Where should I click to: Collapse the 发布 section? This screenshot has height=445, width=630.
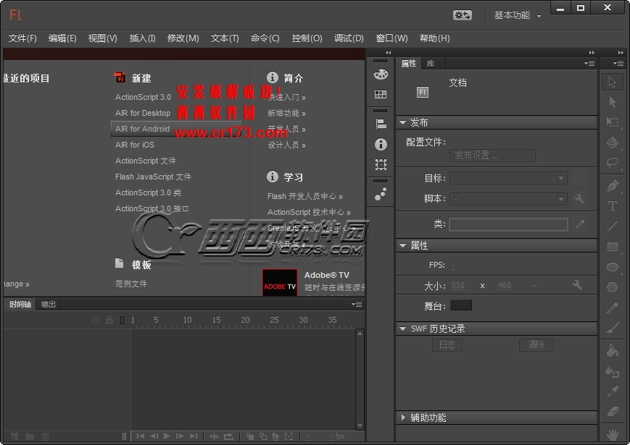click(403, 122)
